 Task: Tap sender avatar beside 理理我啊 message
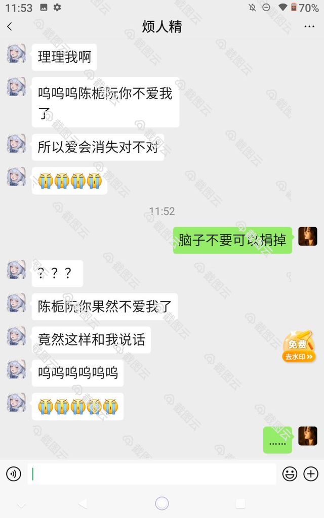[x=16, y=53]
